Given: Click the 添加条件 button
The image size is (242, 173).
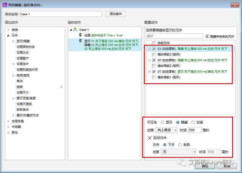Looking at the screenshot, I should tap(116, 14).
